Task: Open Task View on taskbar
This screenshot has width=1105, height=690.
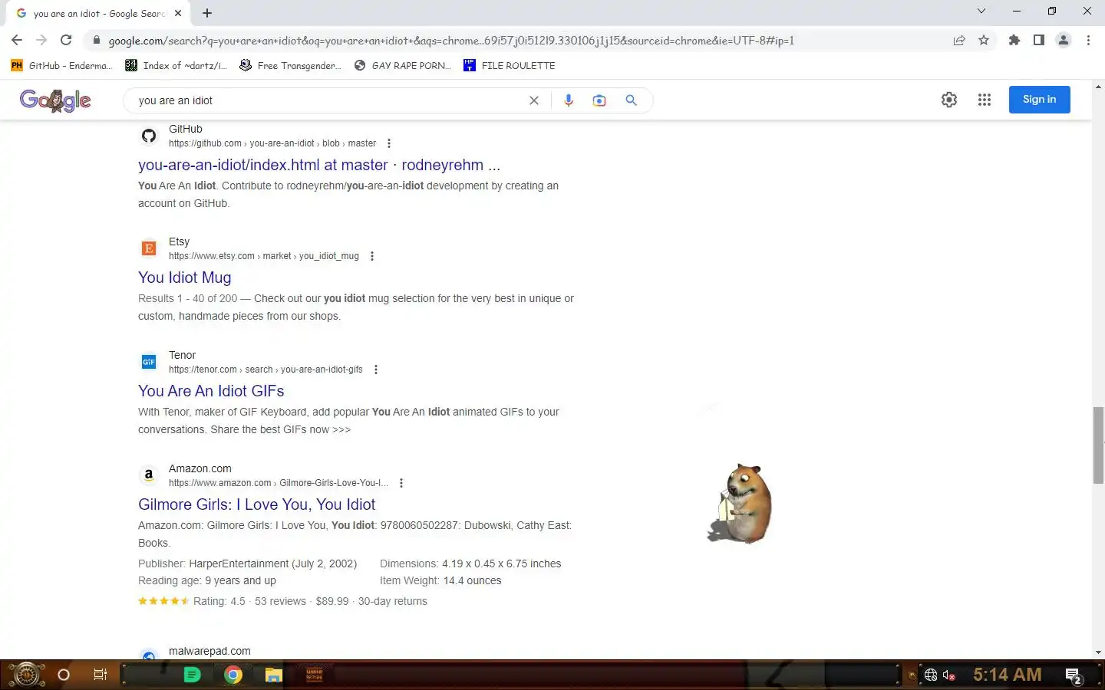Action: pyautogui.click(x=101, y=675)
